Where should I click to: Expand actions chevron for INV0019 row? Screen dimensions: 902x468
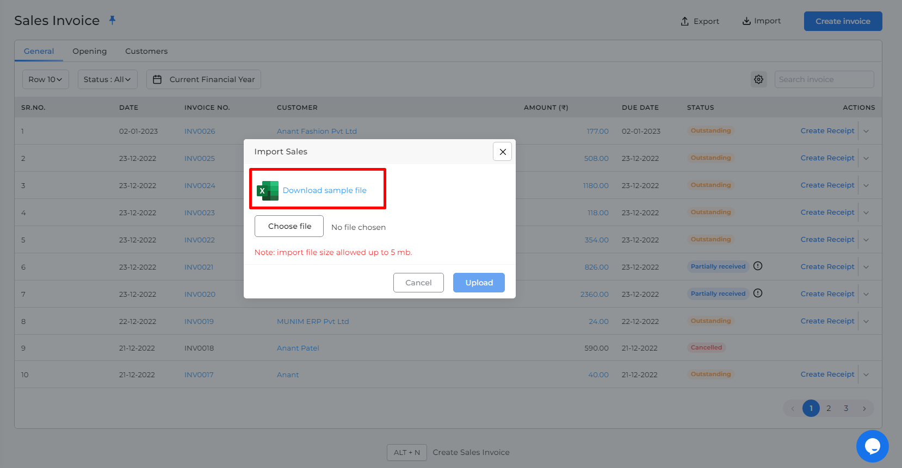tap(866, 321)
